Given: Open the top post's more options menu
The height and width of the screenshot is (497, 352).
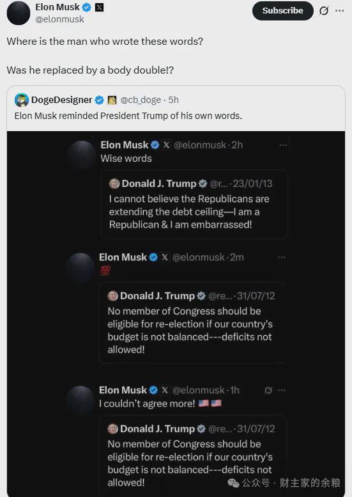Looking at the screenshot, I should (340, 11).
